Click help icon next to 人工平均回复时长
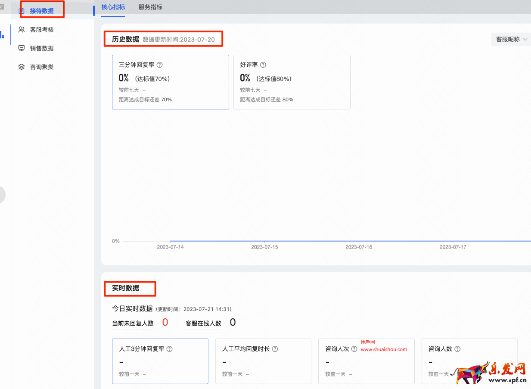The height and width of the screenshot is (389, 531). (275, 349)
